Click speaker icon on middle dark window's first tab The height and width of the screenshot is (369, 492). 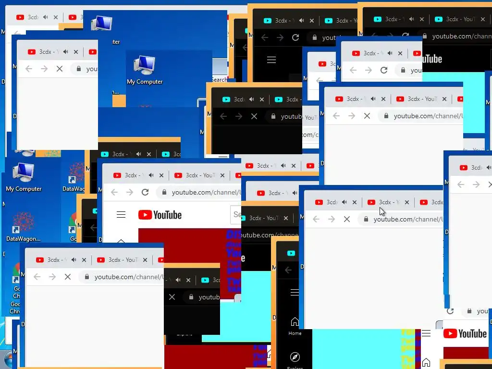click(x=252, y=99)
